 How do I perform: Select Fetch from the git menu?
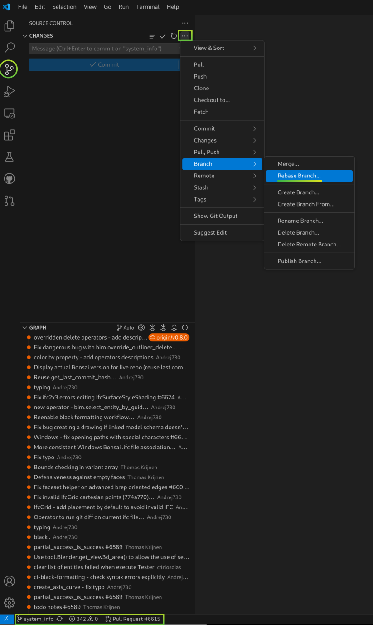(x=222, y=112)
